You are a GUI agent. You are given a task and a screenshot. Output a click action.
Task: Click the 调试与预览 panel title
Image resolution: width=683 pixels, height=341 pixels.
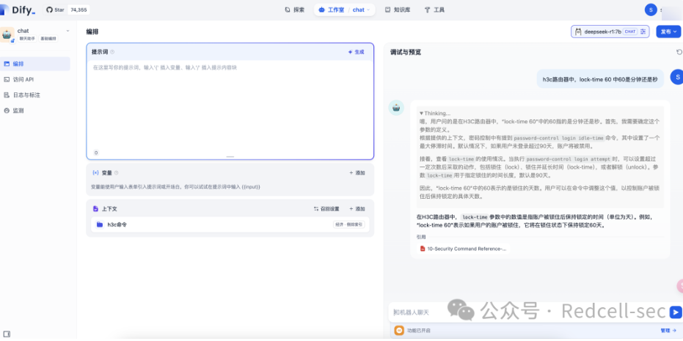click(405, 52)
